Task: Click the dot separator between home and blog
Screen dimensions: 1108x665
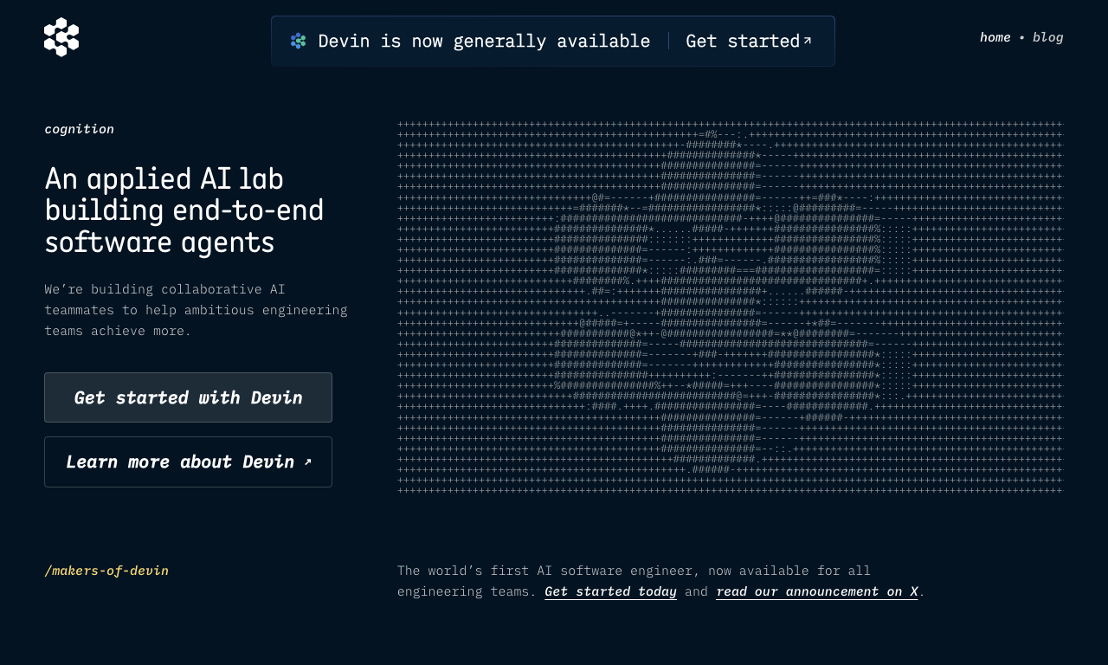Action: pos(1021,37)
